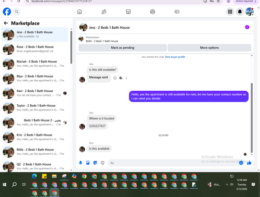
Task: Click the More options button
Action: pyautogui.click(x=210, y=47)
